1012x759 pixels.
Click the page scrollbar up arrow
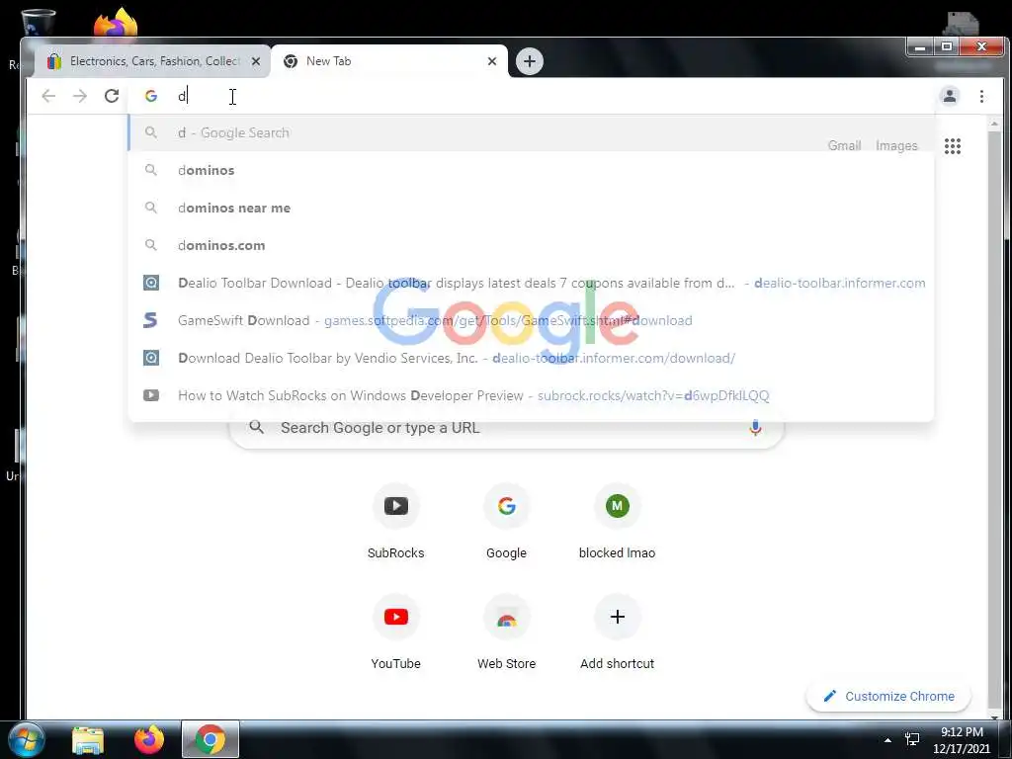(x=994, y=124)
